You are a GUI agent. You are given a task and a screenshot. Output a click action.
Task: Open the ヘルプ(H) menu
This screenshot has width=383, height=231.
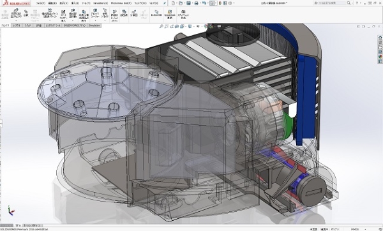[x=153, y=3]
